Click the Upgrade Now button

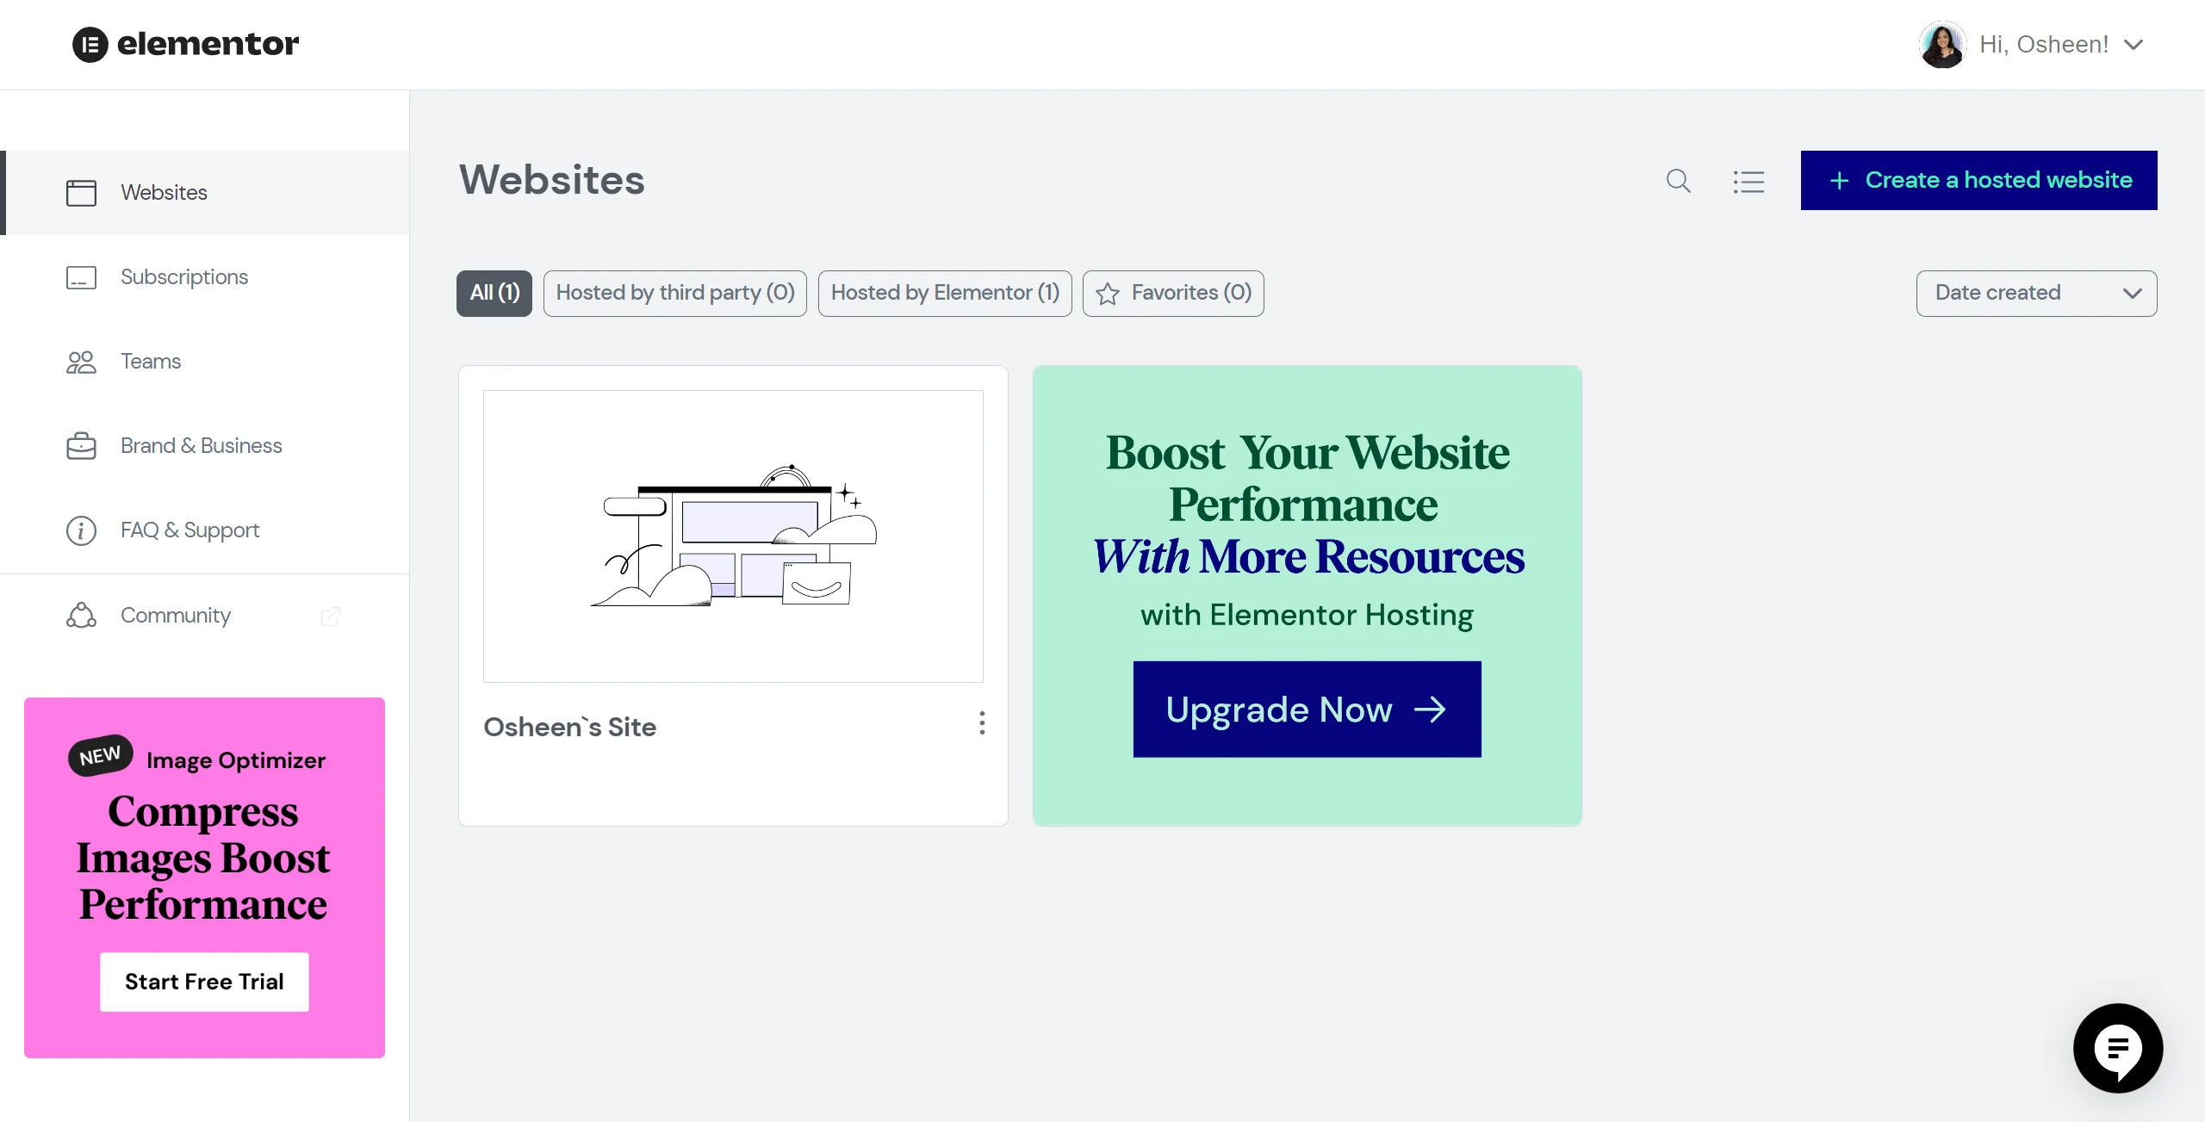[1307, 710]
